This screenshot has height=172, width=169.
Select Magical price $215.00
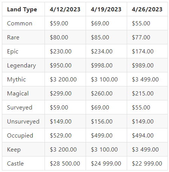tap(143, 94)
